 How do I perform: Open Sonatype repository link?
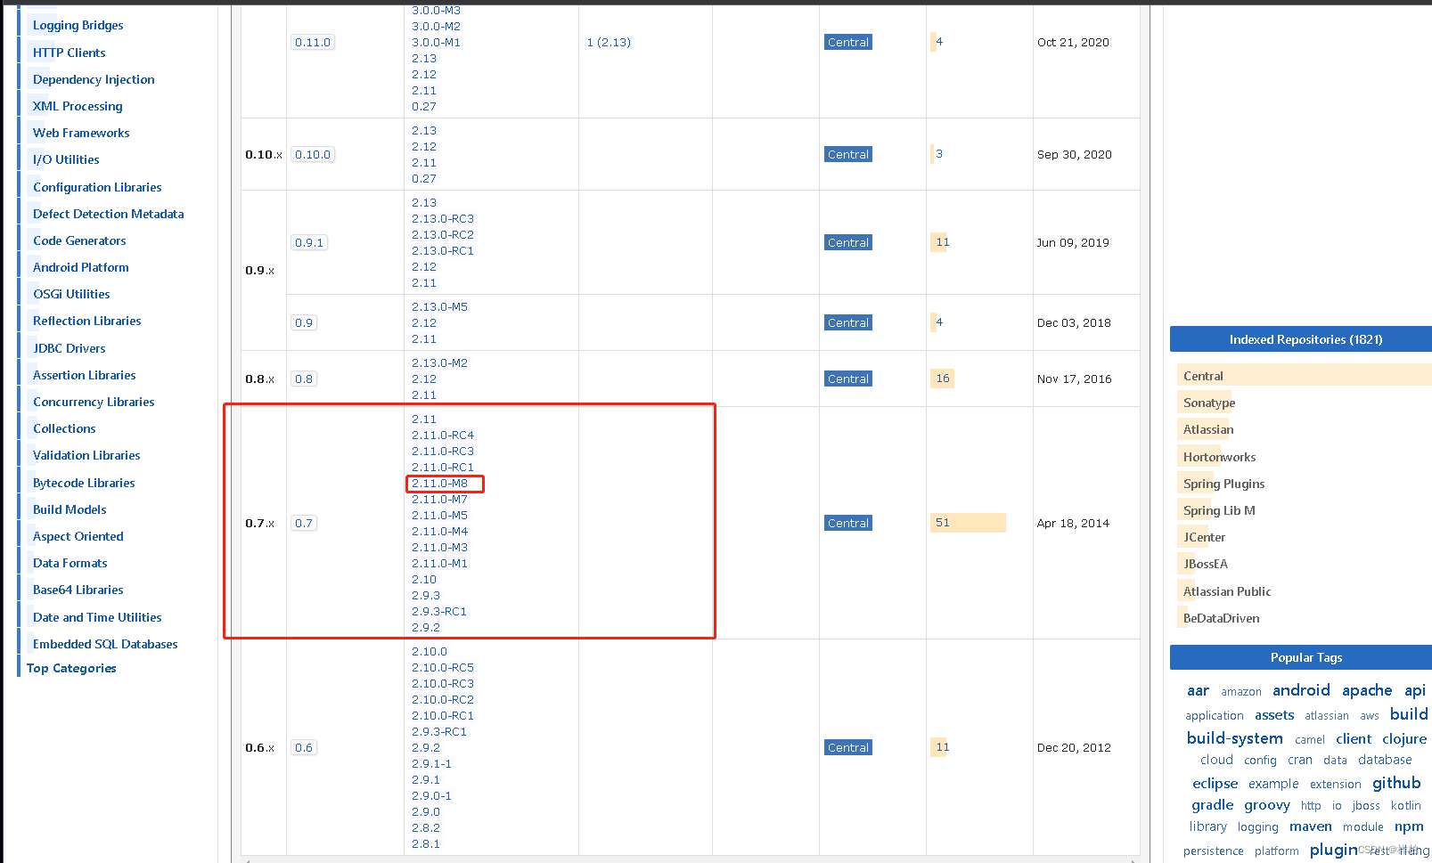pyautogui.click(x=1209, y=403)
